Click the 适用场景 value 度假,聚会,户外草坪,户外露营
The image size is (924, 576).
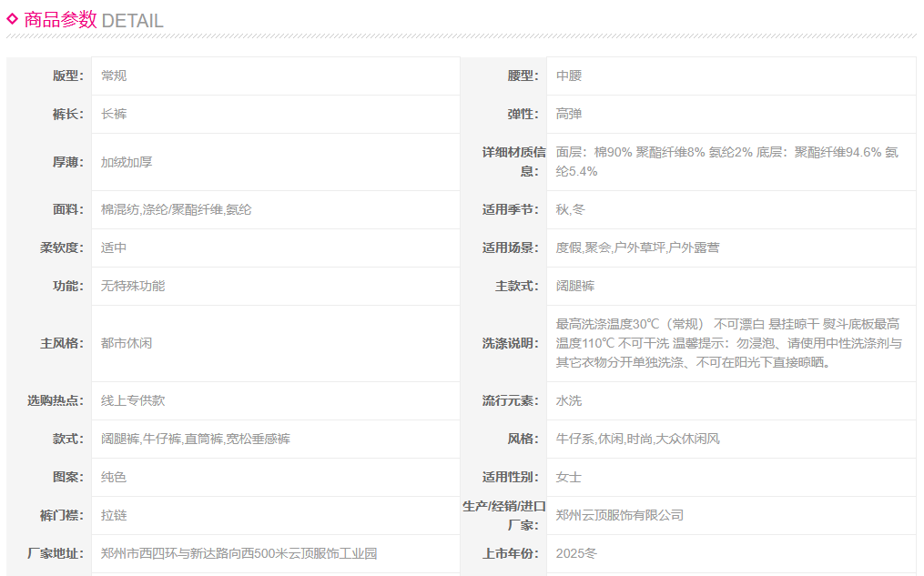637,248
